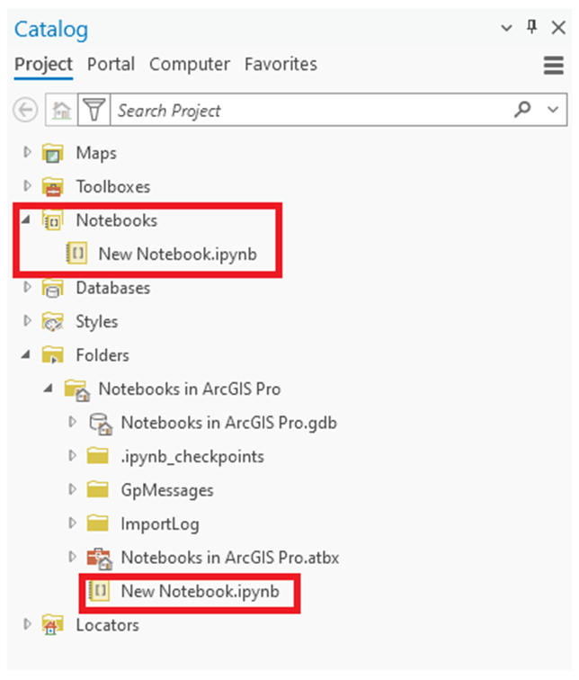
Task: Open the search options dropdown arrow
Action: (553, 110)
